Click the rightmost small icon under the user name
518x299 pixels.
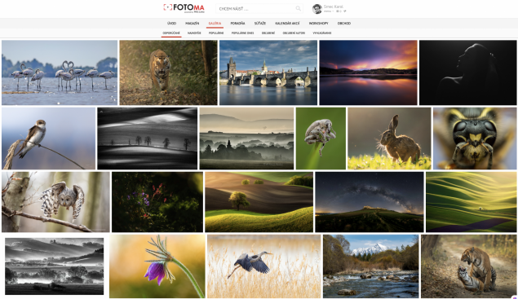[344, 11]
